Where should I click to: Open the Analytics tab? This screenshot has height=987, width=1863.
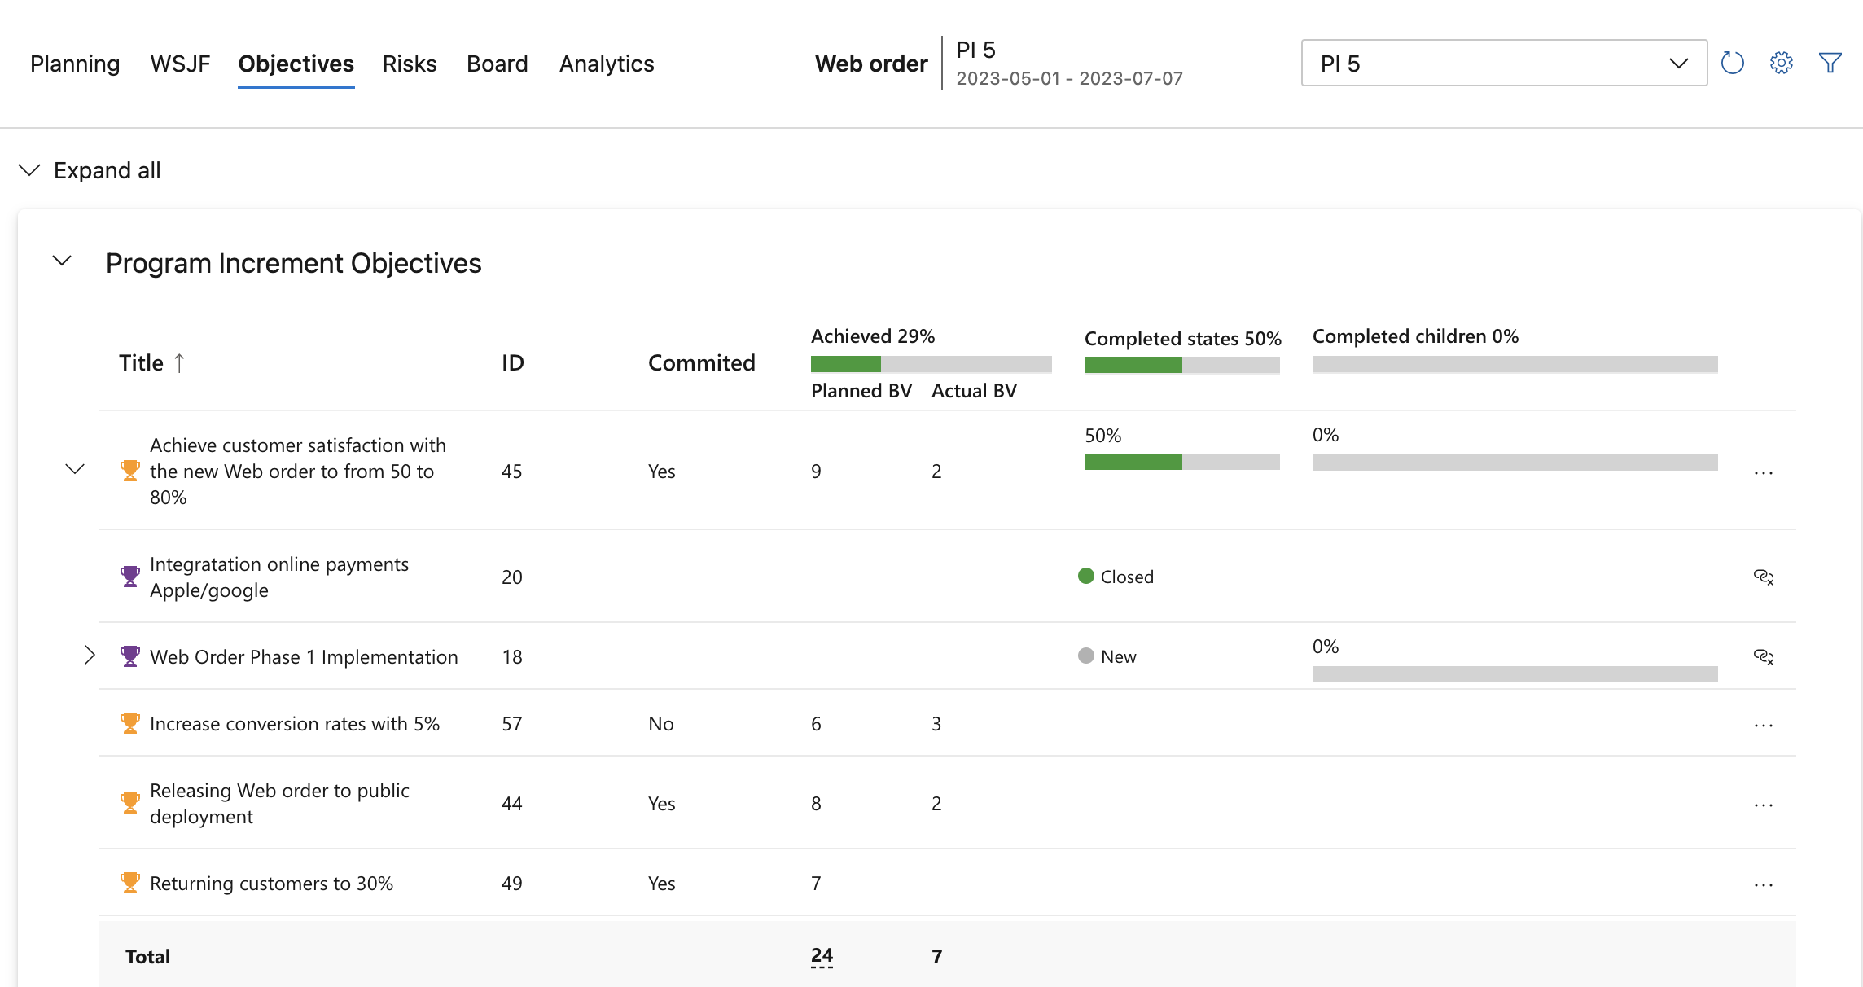[x=606, y=64]
